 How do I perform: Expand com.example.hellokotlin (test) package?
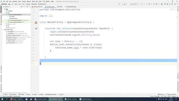tap(6, 22)
